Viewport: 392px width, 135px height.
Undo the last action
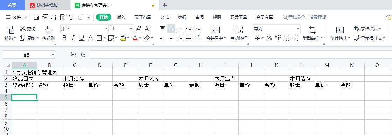coord(71,17)
